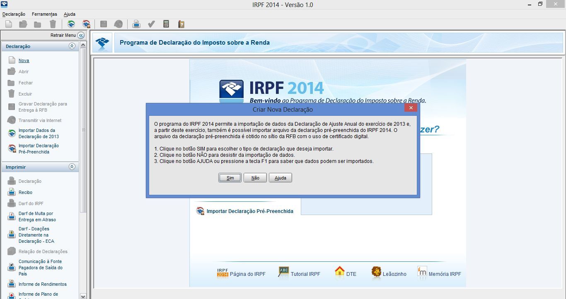566x299 pixels.
Task: Click the help book toolbar icon
Action: click(x=181, y=24)
